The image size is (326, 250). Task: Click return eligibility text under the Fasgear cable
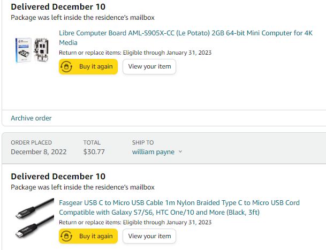click(135, 222)
